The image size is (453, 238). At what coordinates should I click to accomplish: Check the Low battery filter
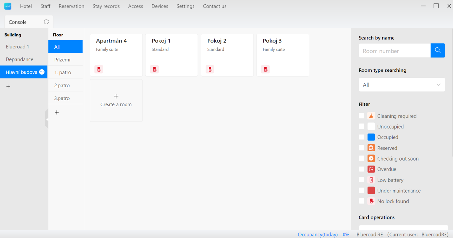coord(361,180)
